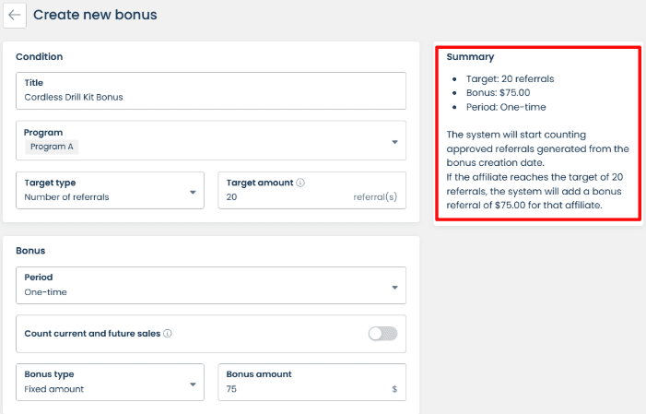This screenshot has height=414, width=646.
Task: Click the Bonus section heading
Action: (x=32, y=250)
